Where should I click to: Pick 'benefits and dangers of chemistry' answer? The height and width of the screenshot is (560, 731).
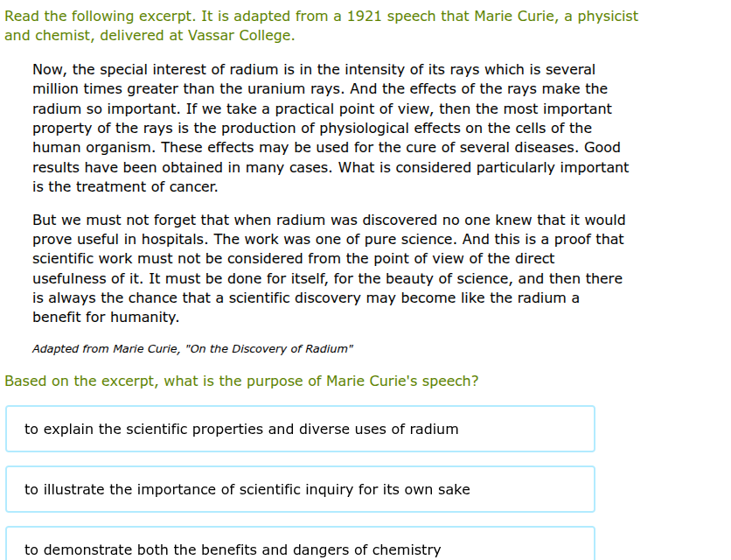pyautogui.click(x=300, y=543)
